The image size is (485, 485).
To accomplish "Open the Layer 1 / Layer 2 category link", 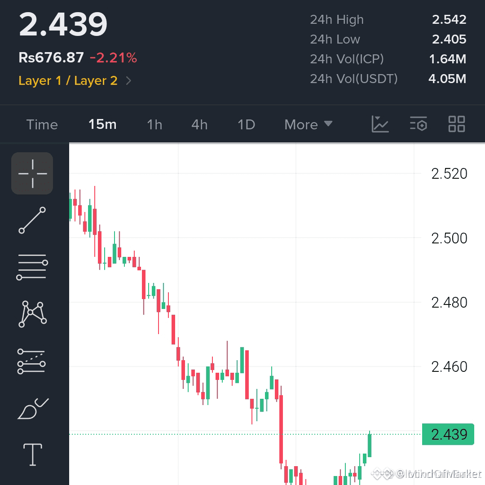I will point(68,81).
